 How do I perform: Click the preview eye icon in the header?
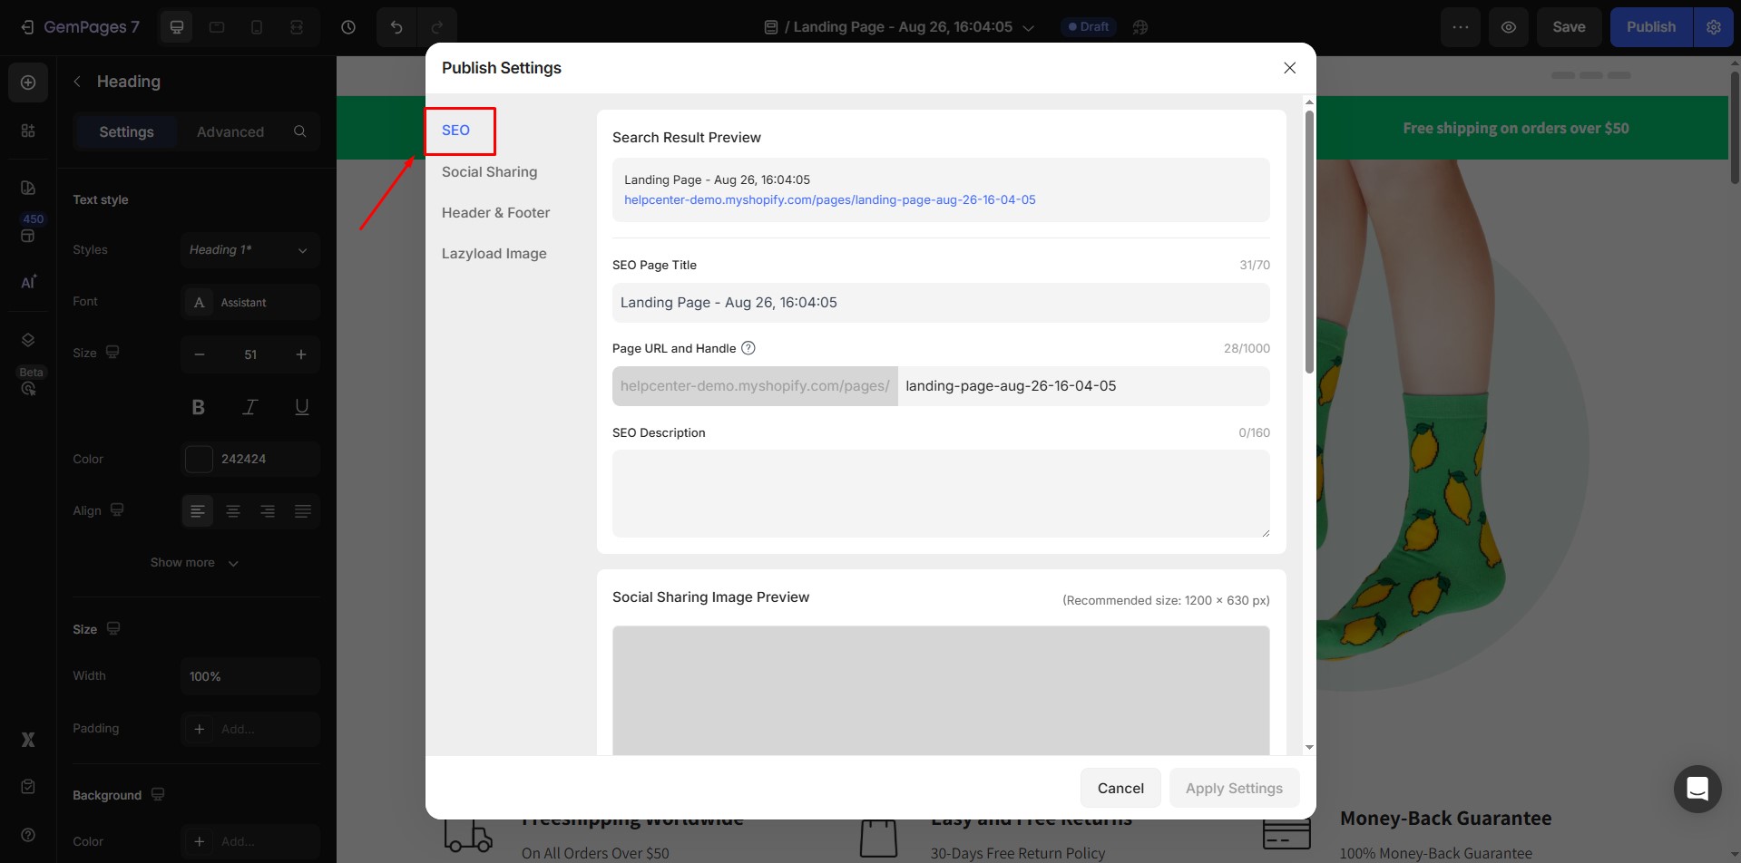pos(1508,26)
